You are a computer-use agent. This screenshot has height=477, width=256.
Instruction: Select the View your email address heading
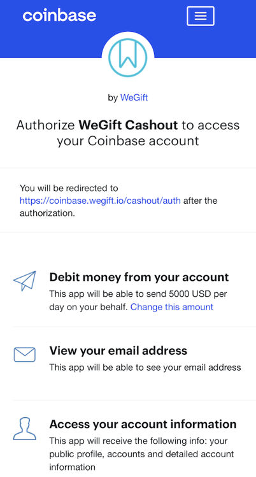[x=118, y=351]
